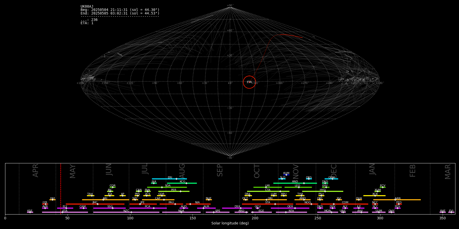459x229 pixels.
Task: Select the PCA purple shower bar
Action: [148, 208]
